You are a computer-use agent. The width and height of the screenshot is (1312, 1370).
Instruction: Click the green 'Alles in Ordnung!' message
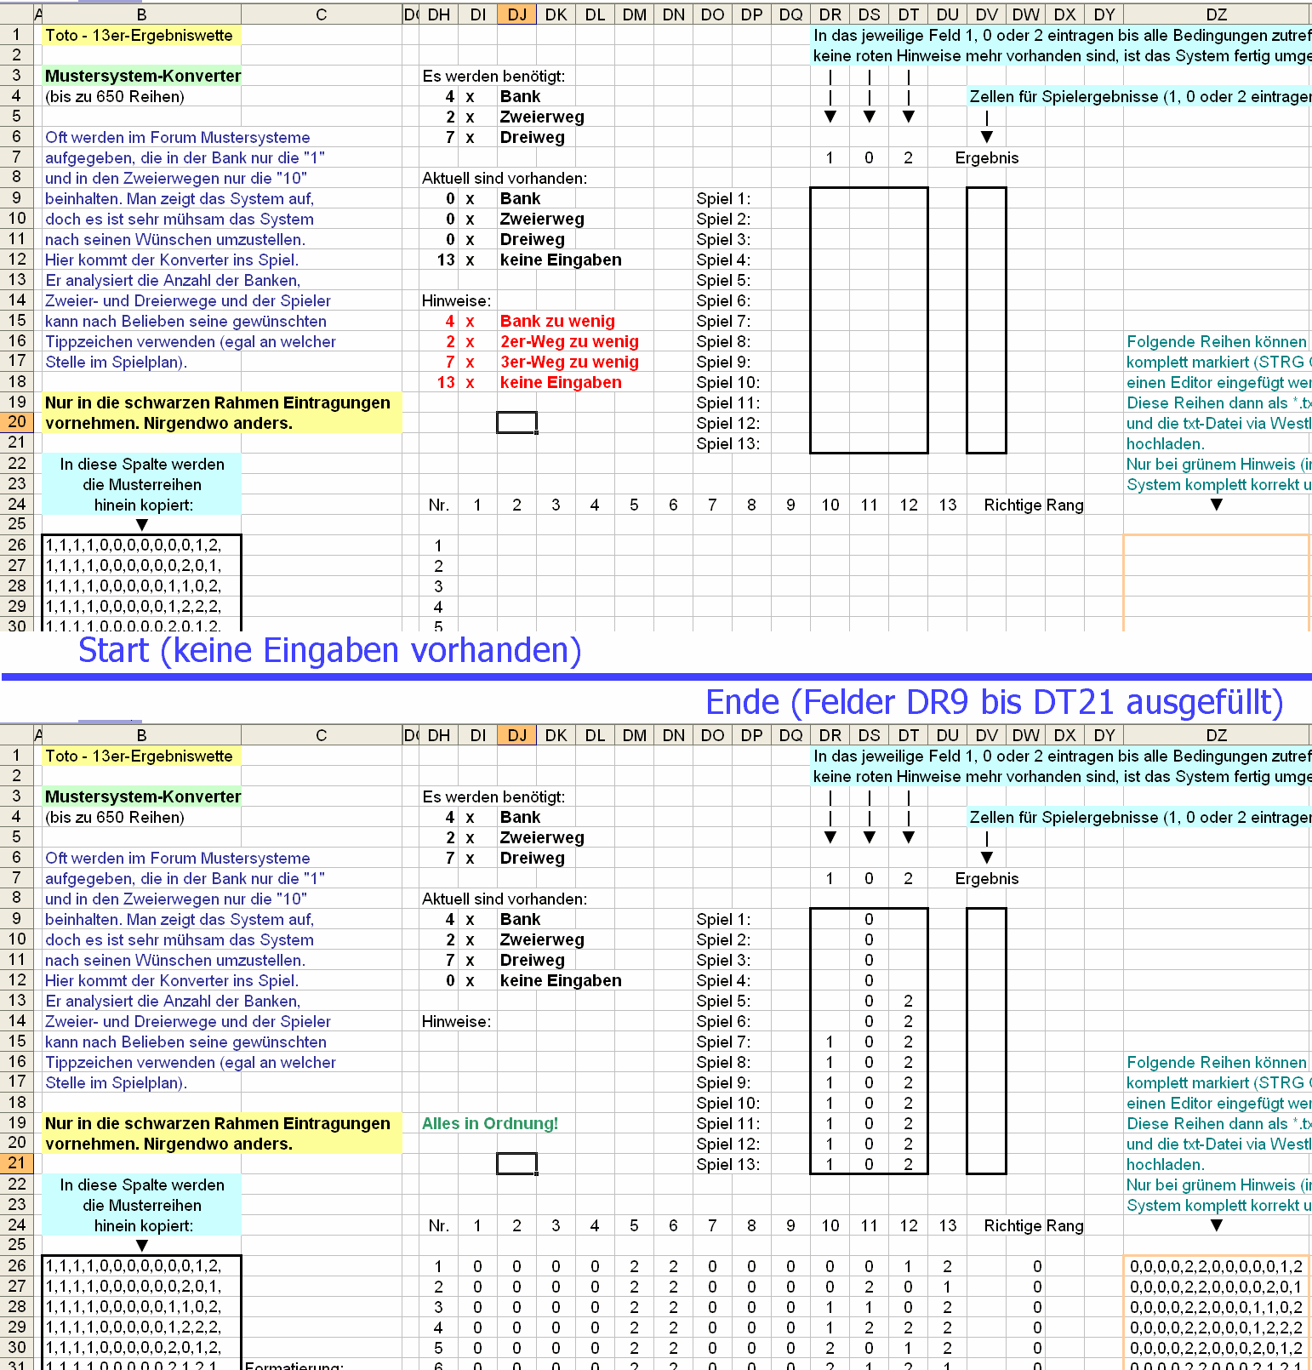[490, 1123]
